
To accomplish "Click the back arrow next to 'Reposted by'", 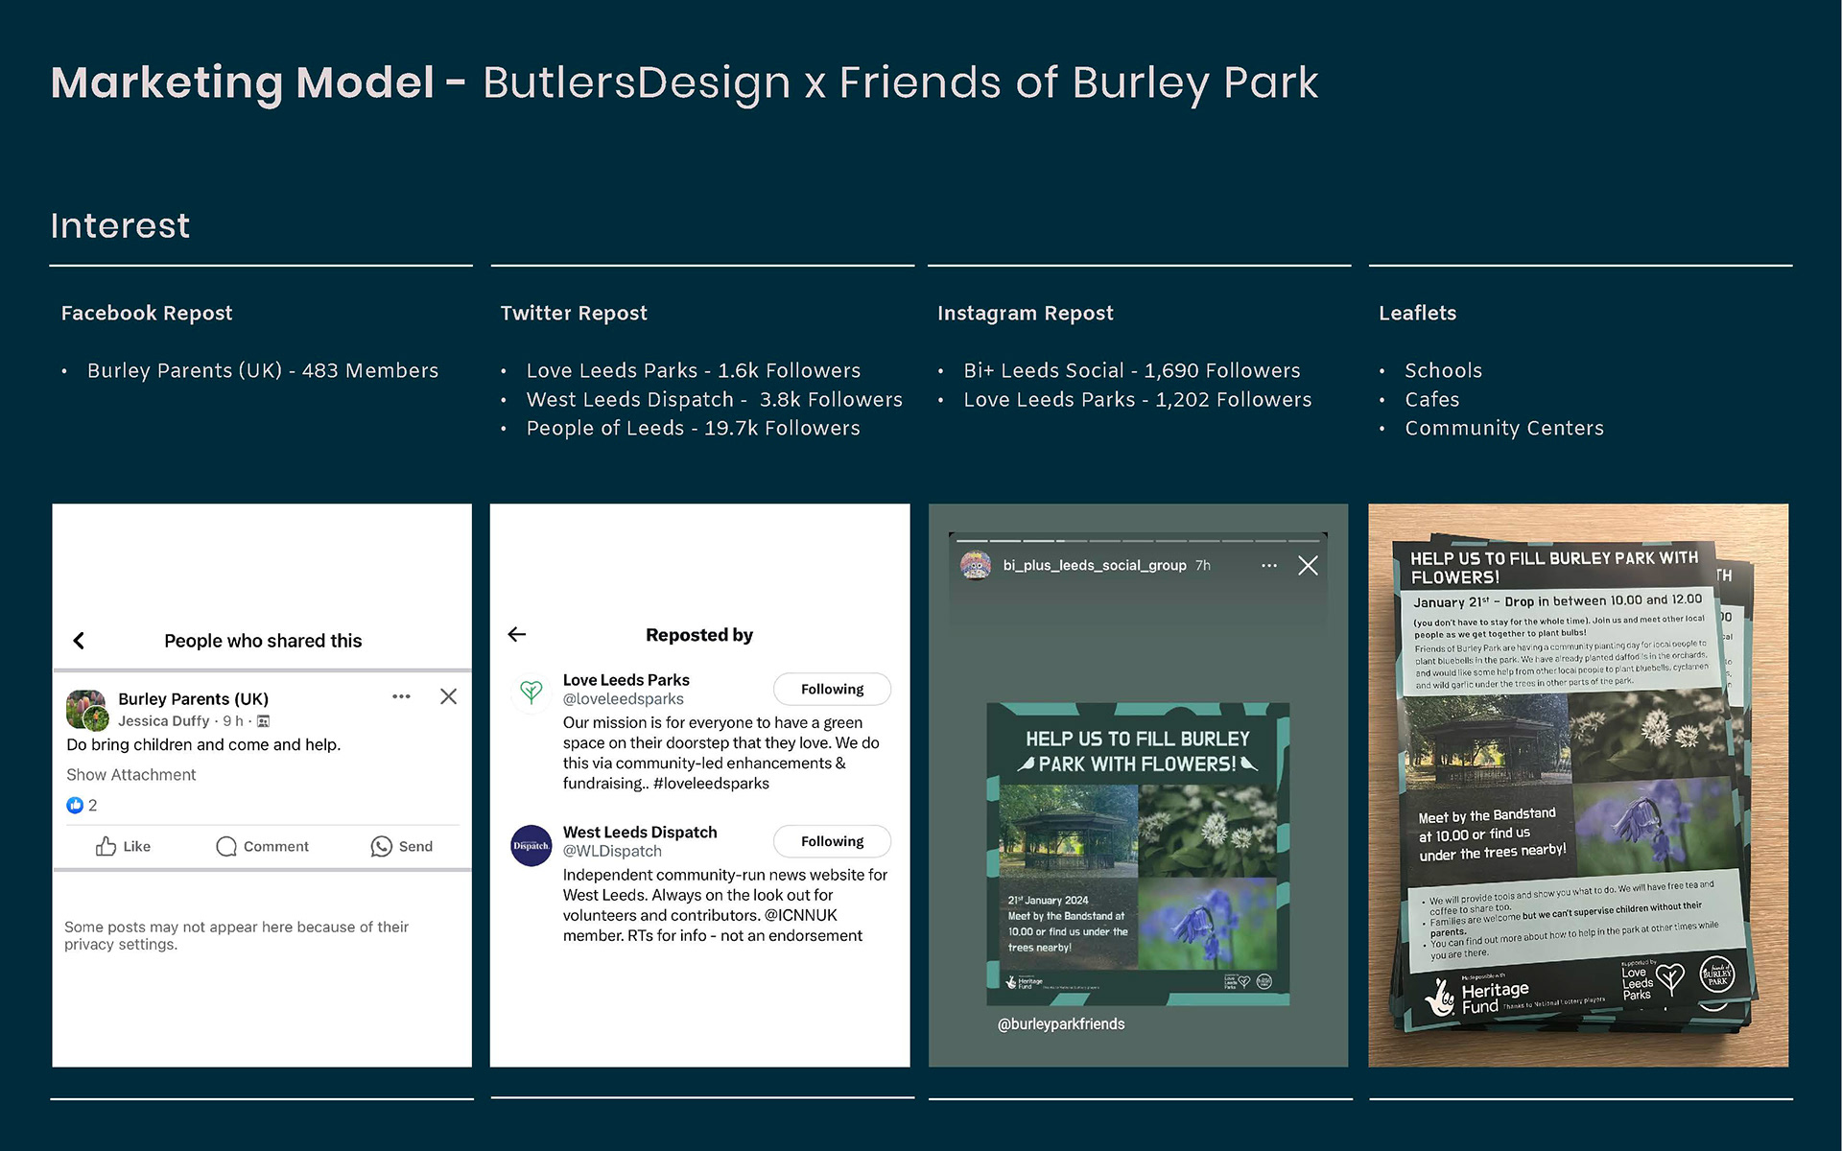I will coord(517,634).
